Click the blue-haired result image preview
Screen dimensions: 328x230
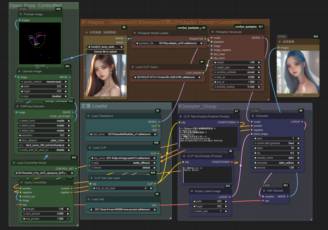point(298,72)
